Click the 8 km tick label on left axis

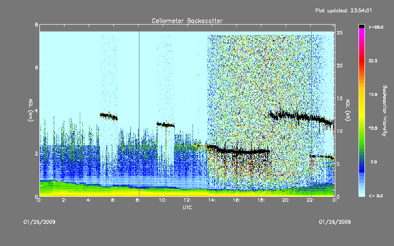click(x=36, y=25)
